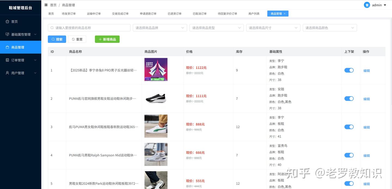Switch to the 用户列表 tab
392x189 pixels.
point(254,14)
